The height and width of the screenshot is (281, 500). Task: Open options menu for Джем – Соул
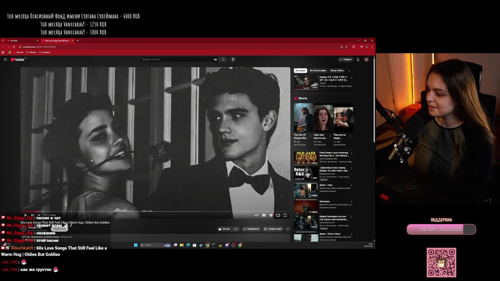click(352, 185)
